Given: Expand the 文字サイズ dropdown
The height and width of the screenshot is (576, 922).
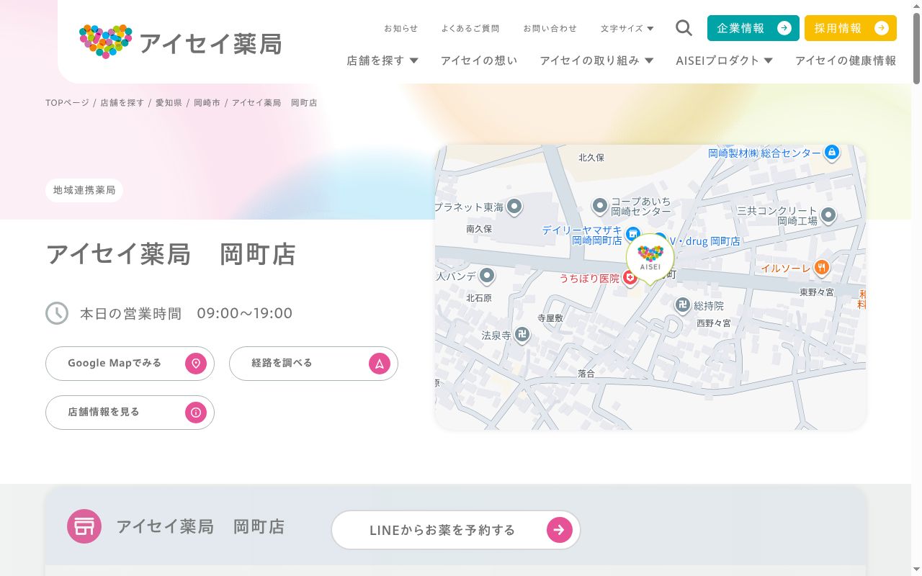Looking at the screenshot, I should pos(627,29).
